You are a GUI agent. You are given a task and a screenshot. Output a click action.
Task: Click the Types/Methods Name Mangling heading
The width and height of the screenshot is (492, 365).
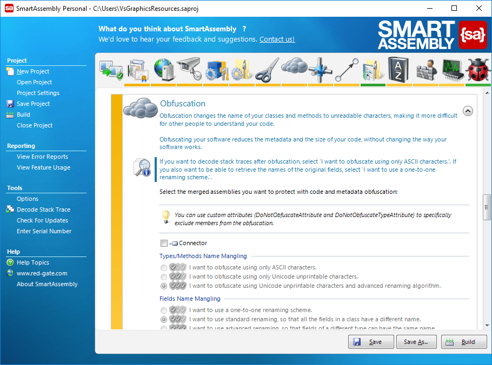pos(203,256)
